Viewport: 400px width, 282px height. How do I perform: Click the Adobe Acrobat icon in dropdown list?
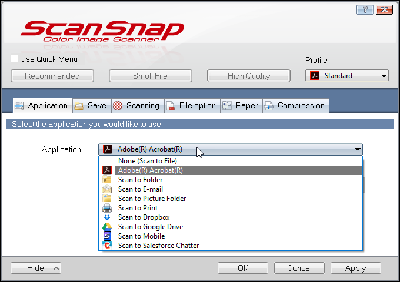click(x=107, y=170)
